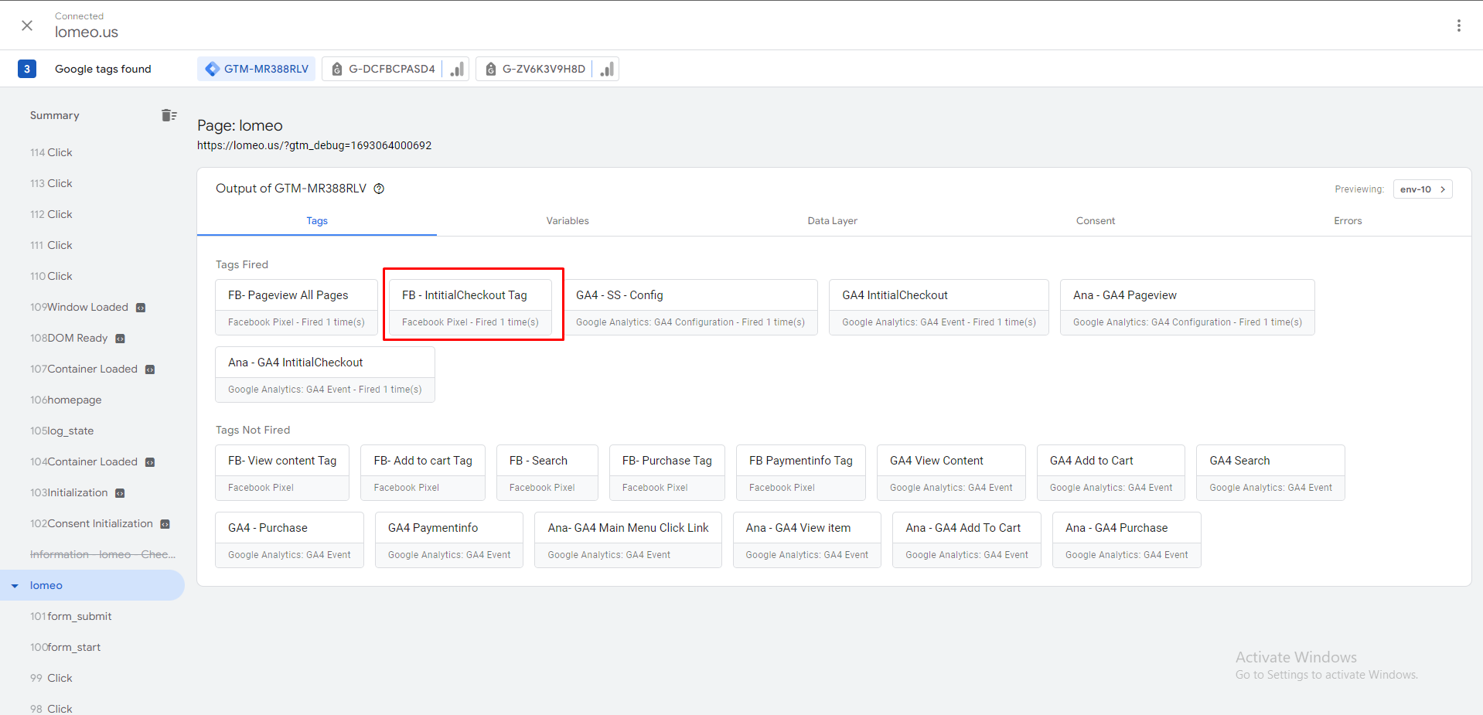Open the FB - IntitialCheckout Tag card
Viewport: 1483px width, 715px height.
470,307
